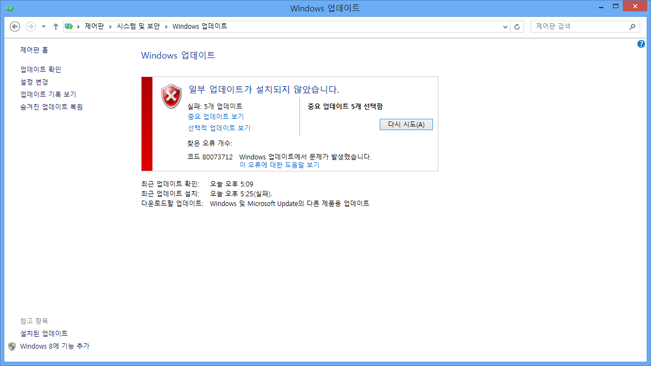Expand the address bar history dropdown

[x=505, y=27]
